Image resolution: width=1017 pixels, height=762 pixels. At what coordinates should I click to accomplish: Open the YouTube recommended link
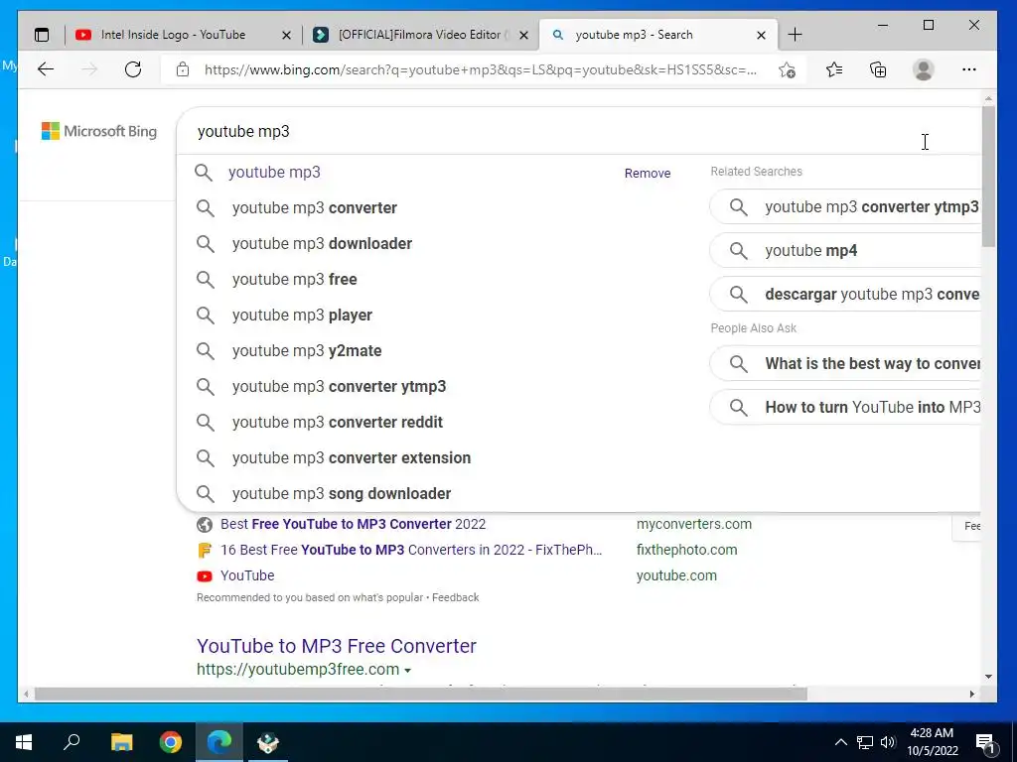pos(247,575)
